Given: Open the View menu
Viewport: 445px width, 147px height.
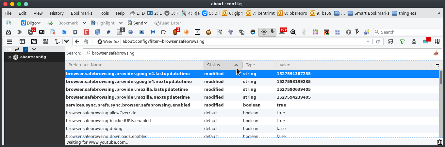Looking at the screenshot, I should coord(38,13).
